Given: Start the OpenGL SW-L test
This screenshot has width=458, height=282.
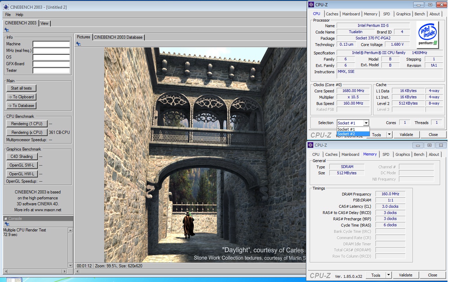Looking at the screenshot, I should coord(22,165).
